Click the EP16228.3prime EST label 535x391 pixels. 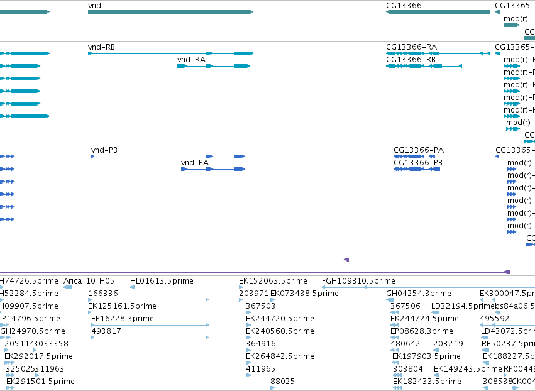pyautogui.click(x=123, y=319)
